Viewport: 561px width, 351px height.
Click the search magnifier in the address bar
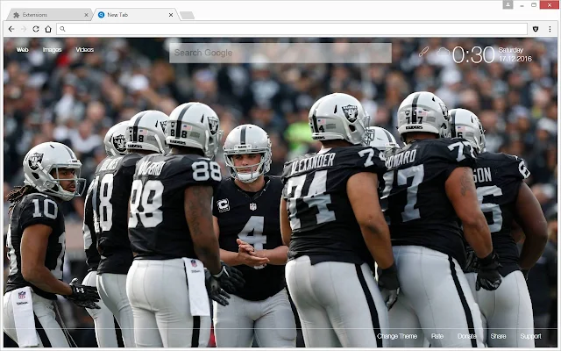tap(62, 29)
